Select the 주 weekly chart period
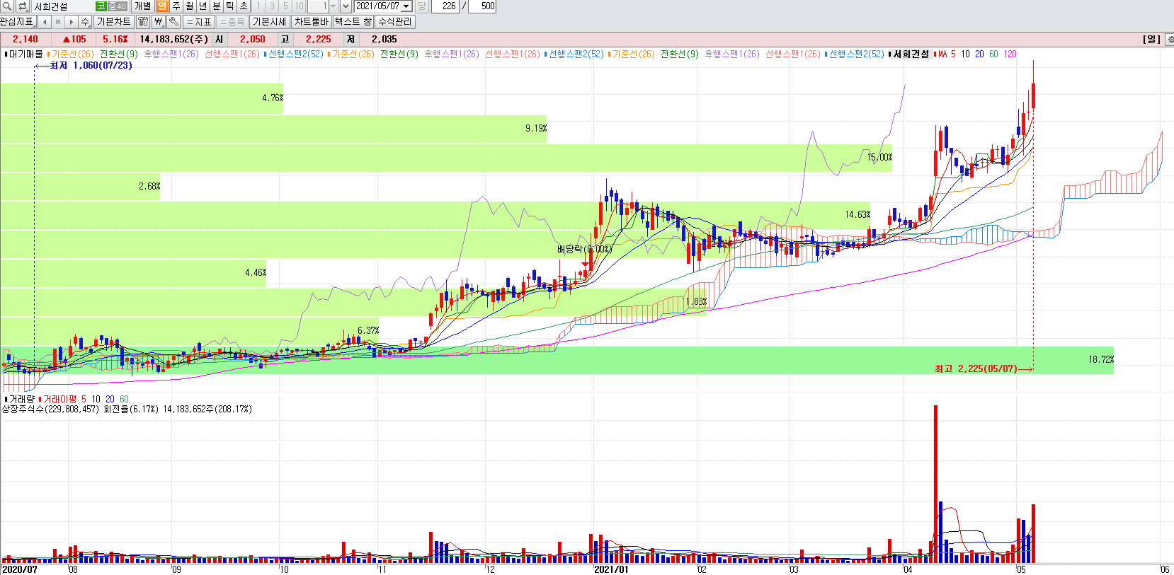 [x=176, y=6]
